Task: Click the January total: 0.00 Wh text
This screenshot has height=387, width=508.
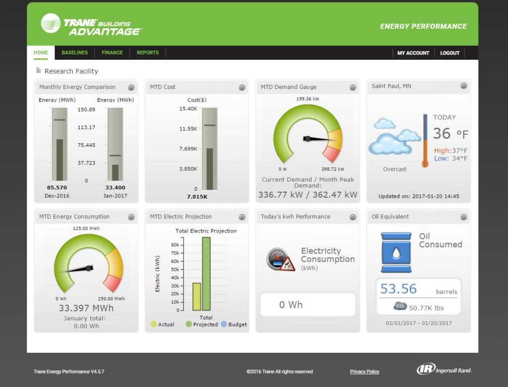Action: pos(85,322)
